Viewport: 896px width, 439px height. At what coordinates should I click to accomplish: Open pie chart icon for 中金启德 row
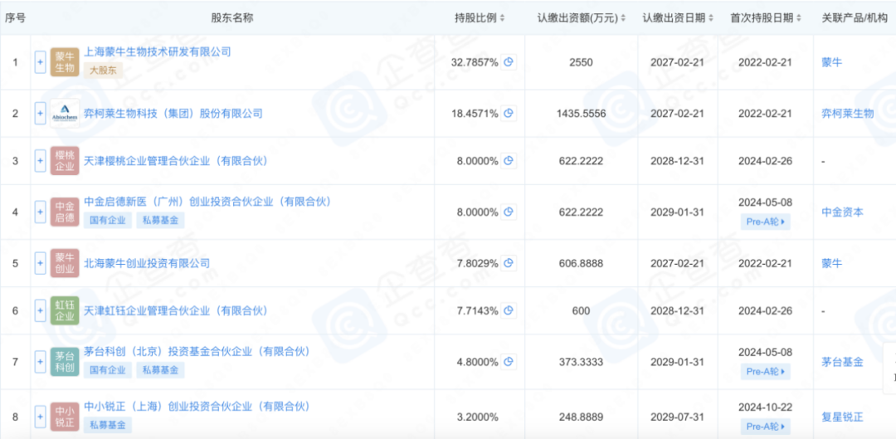coord(509,212)
